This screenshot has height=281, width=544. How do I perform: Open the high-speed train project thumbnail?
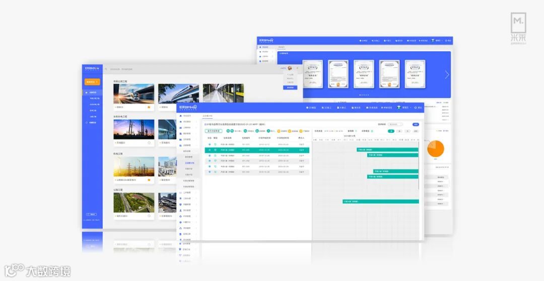pos(134,93)
